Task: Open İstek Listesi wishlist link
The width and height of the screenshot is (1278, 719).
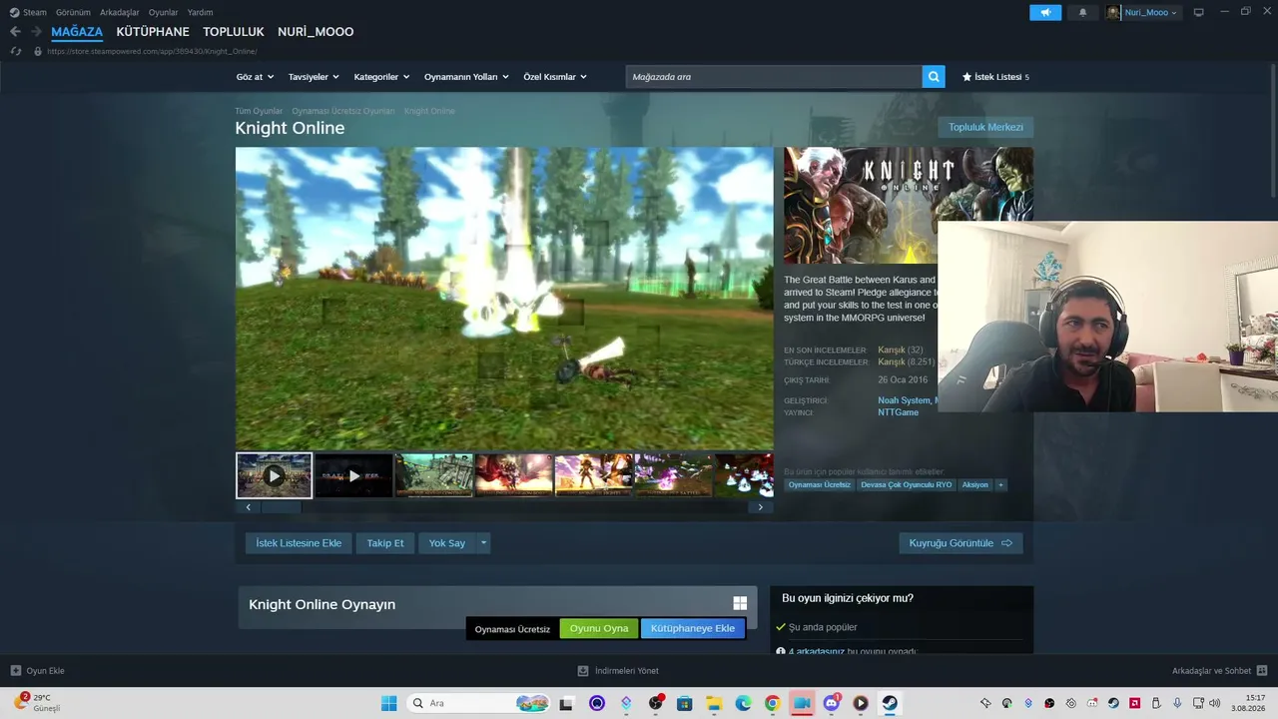Action: (995, 77)
